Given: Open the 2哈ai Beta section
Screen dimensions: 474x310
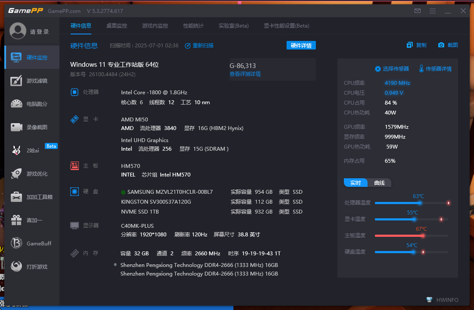Looking at the screenshot, I should click(x=32, y=150).
